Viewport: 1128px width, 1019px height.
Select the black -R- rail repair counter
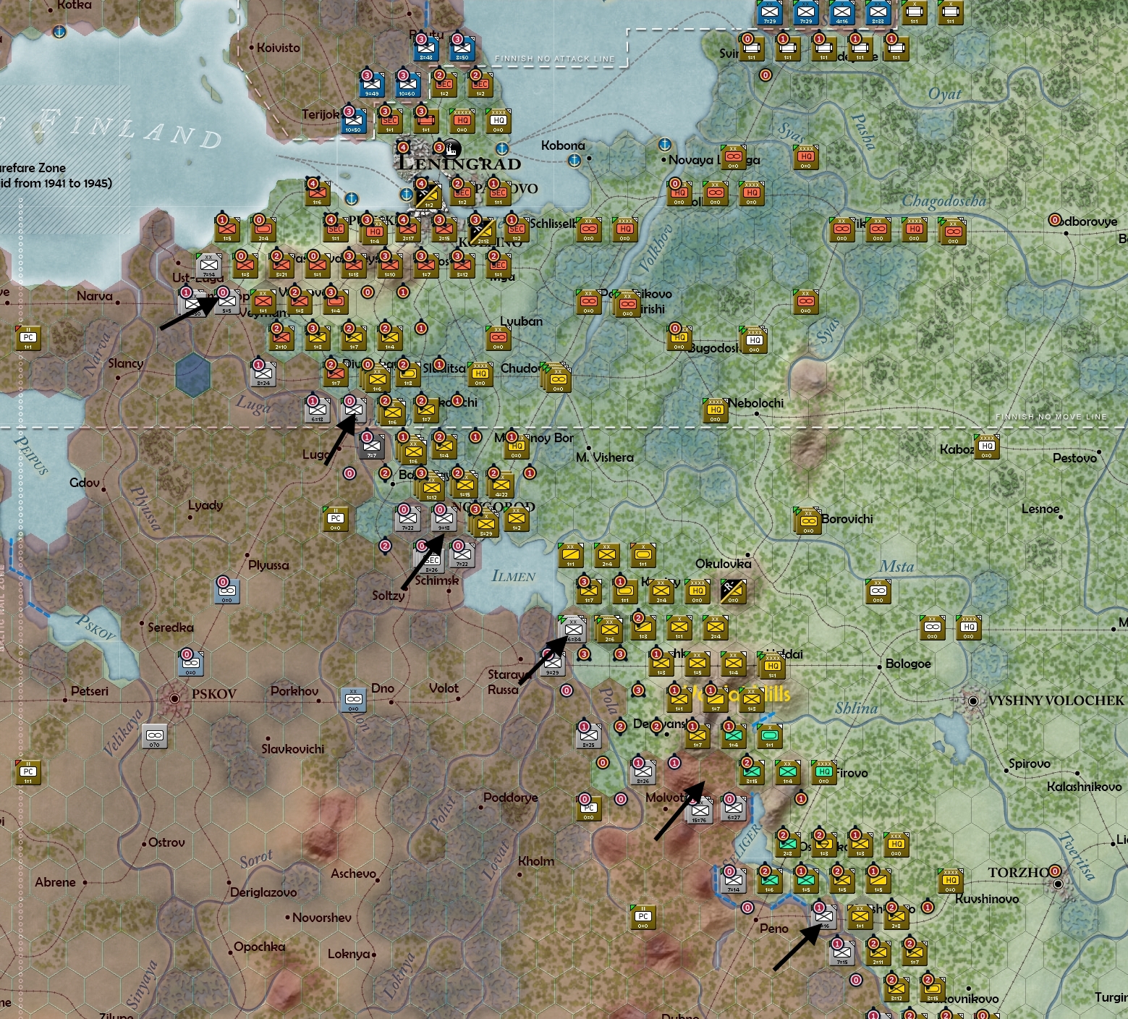[x=733, y=591]
